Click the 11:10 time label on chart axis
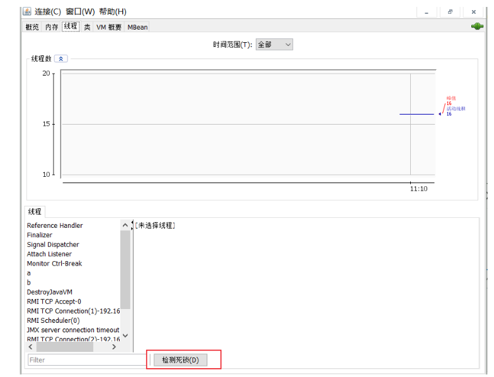The height and width of the screenshot is (377, 494). click(418, 189)
